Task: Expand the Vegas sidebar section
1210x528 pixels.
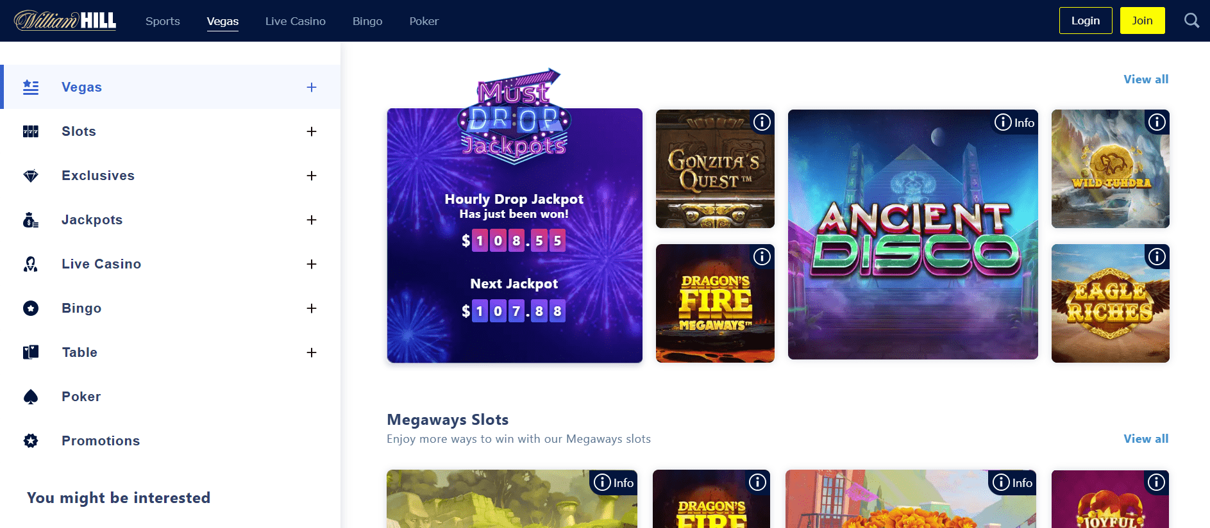Action: tap(312, 87)
